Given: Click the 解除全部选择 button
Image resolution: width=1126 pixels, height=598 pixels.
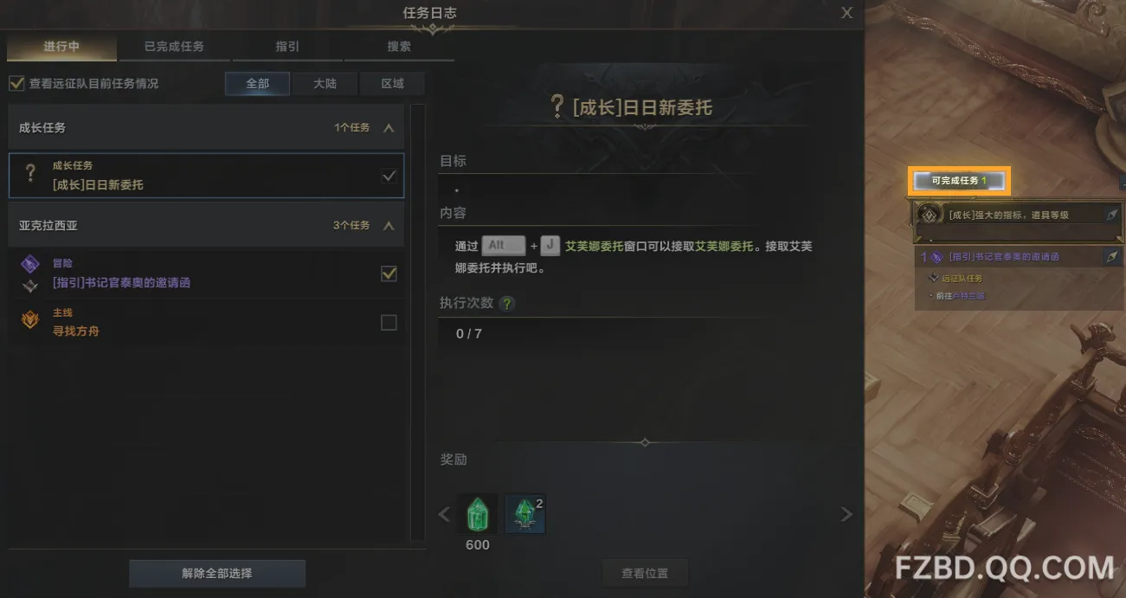Looking at the screenshot, I should (217, 573).
